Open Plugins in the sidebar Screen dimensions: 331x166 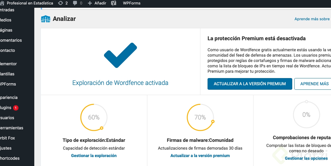tap(6, 108)
